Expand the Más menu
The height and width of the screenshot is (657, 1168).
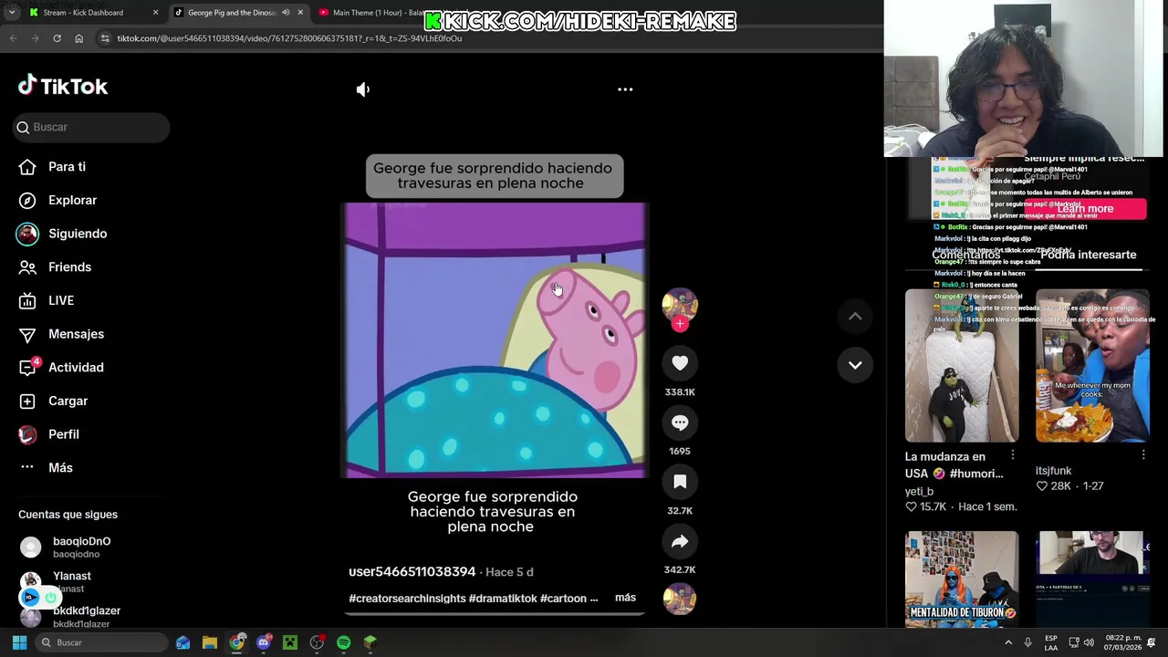46,467
